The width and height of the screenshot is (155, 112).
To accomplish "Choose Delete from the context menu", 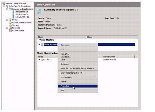I will pyautogui.click(x=78, y=82).
